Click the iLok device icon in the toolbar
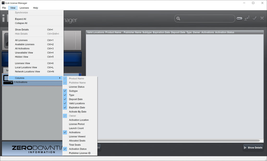Image resolution: width=267 pixels, height=161 pixels. pyautogui.click(x=239, y=18)
